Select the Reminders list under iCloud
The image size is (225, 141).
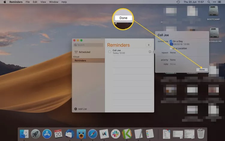[x=88, y=60]
